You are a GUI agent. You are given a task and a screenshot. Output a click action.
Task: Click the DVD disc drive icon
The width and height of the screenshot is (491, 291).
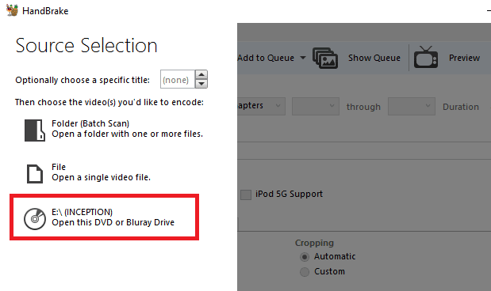coord(35,219)
